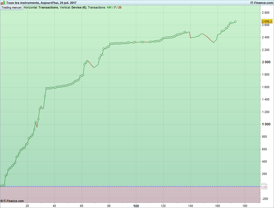Screen dimensions: 274x208
Task: Click the bold 2 000 y-axis label
Action: pos(266,62)
